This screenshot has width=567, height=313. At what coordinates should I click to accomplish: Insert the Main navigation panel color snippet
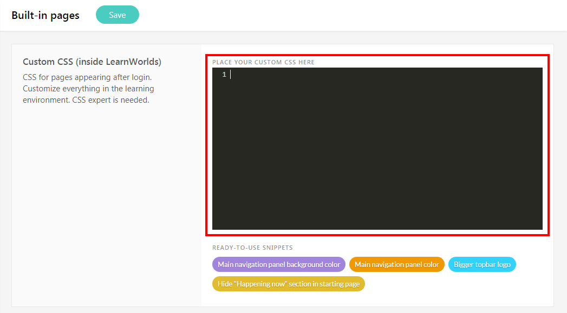396,265
